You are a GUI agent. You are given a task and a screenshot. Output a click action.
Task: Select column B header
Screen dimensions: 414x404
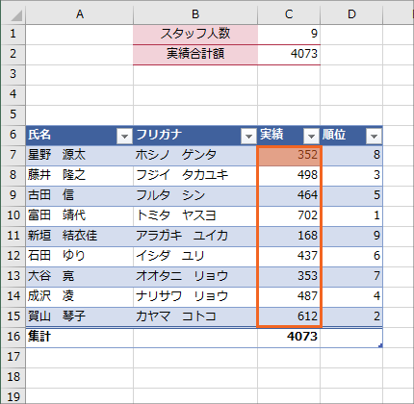pos(195,14)
